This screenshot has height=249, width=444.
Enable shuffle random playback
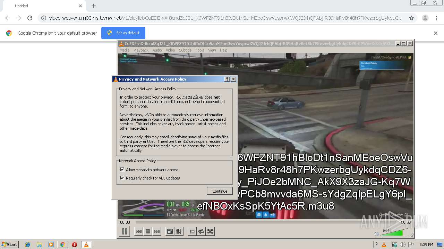(x=210, y=231)
